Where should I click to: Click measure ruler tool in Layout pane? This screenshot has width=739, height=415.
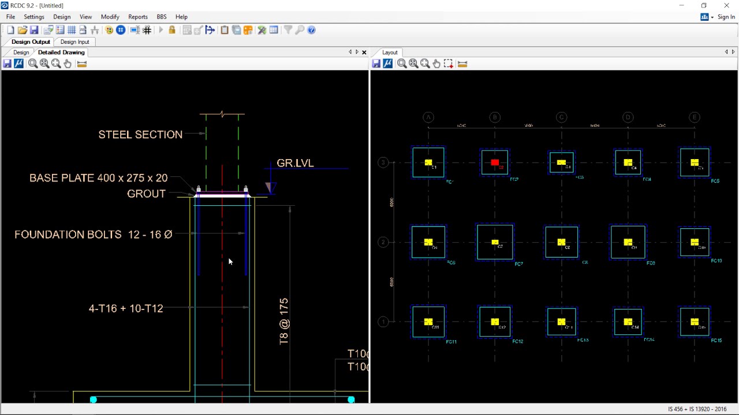462,63
